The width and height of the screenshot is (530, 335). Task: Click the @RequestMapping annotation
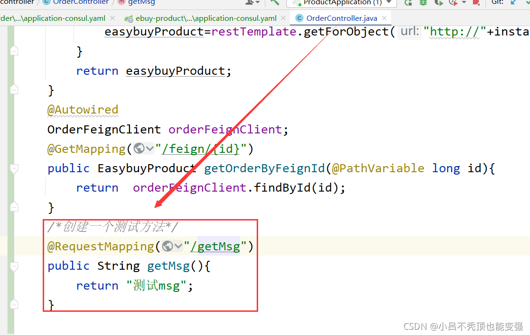tap(101, 247)
